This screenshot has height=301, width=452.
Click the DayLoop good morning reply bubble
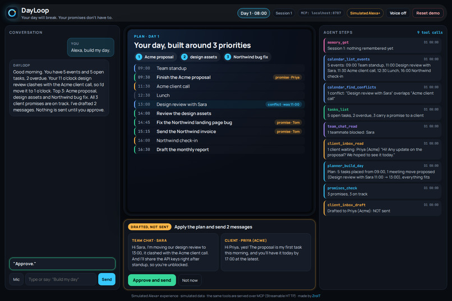coord(59,88)
